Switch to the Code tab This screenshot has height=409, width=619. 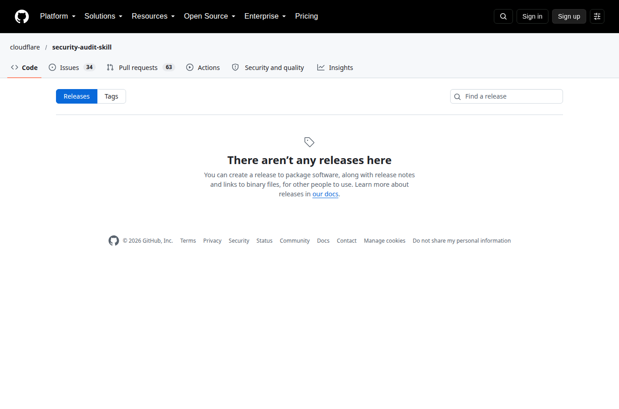click(x=25, y=68)
